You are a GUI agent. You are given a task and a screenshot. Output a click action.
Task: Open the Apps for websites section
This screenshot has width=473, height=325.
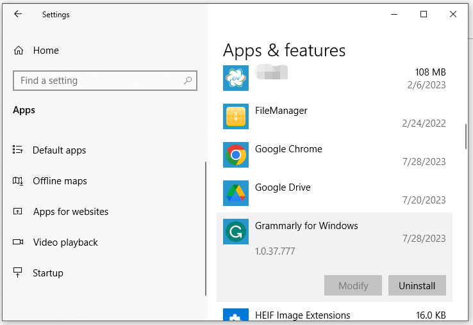pos(71,212)
